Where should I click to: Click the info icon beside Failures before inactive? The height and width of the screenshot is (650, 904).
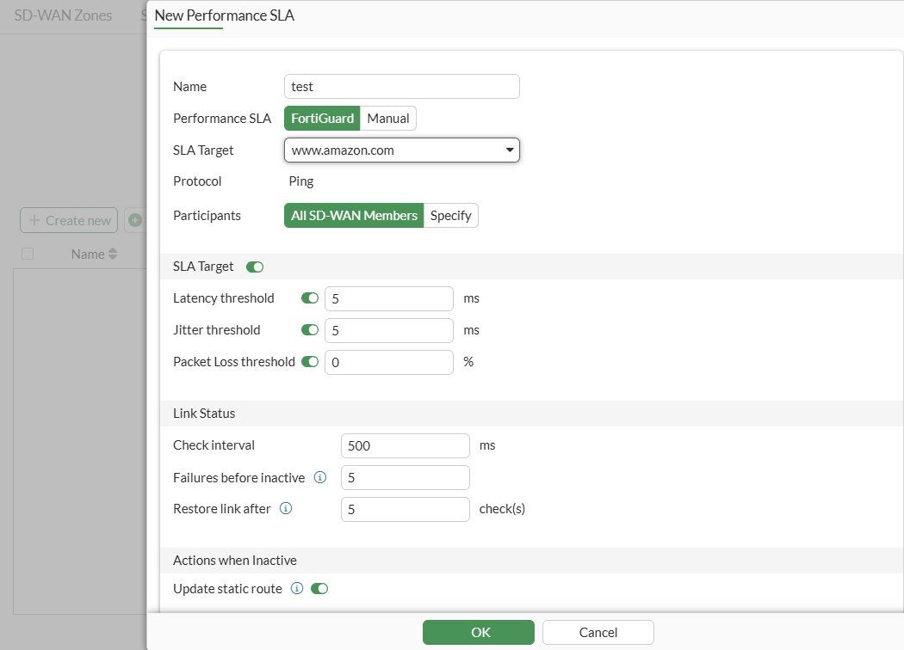(319, 478)
